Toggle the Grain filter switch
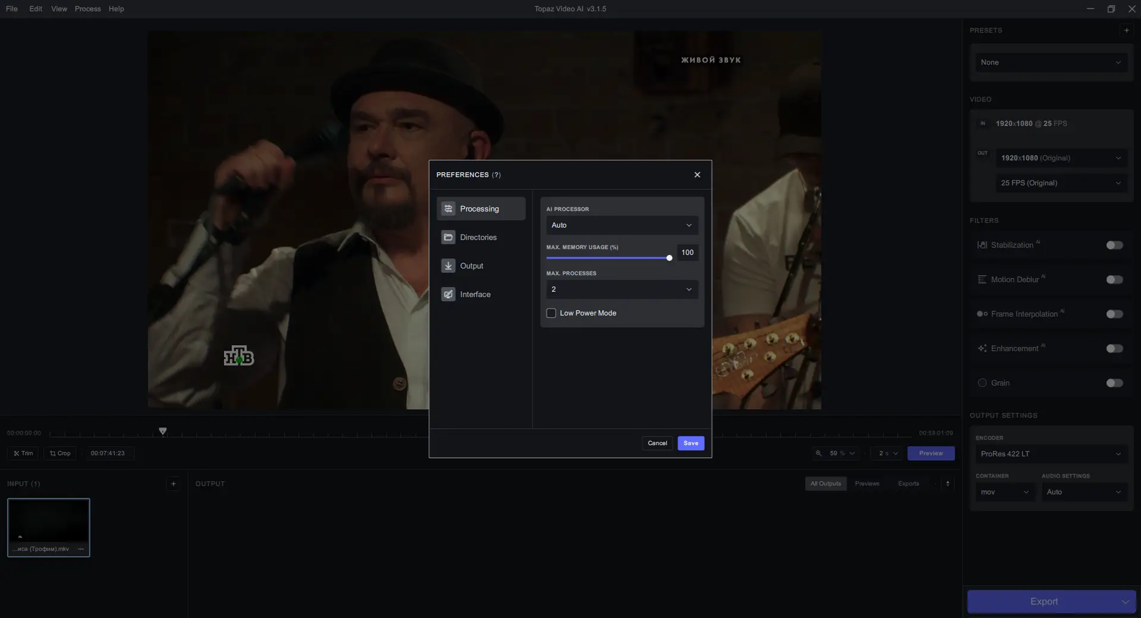1141x618 pixels. click(x=1114, y=383)
